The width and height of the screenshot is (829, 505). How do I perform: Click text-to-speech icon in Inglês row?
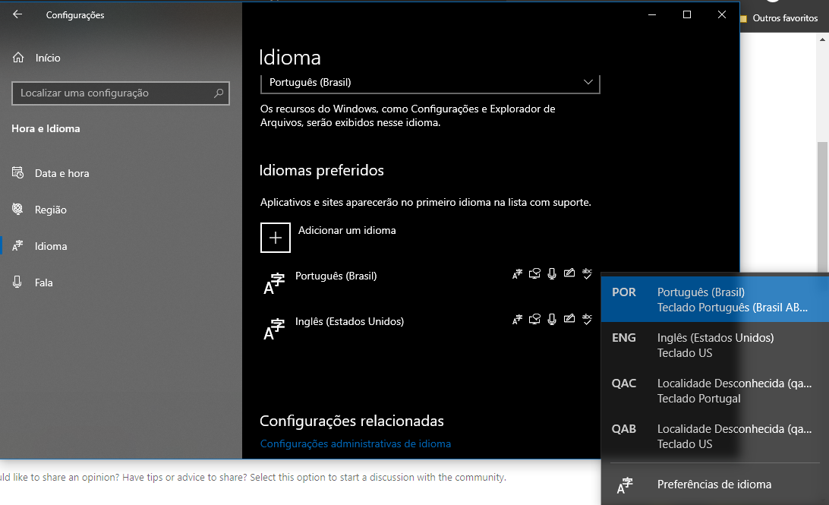[534, 319]
